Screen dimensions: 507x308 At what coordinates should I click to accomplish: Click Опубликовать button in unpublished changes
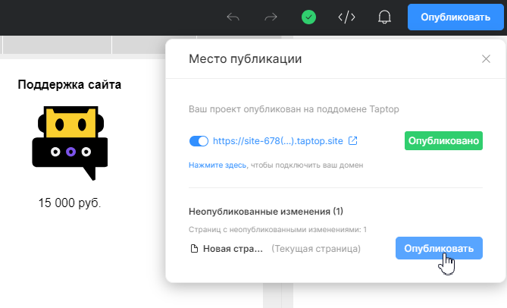[439, 248]
